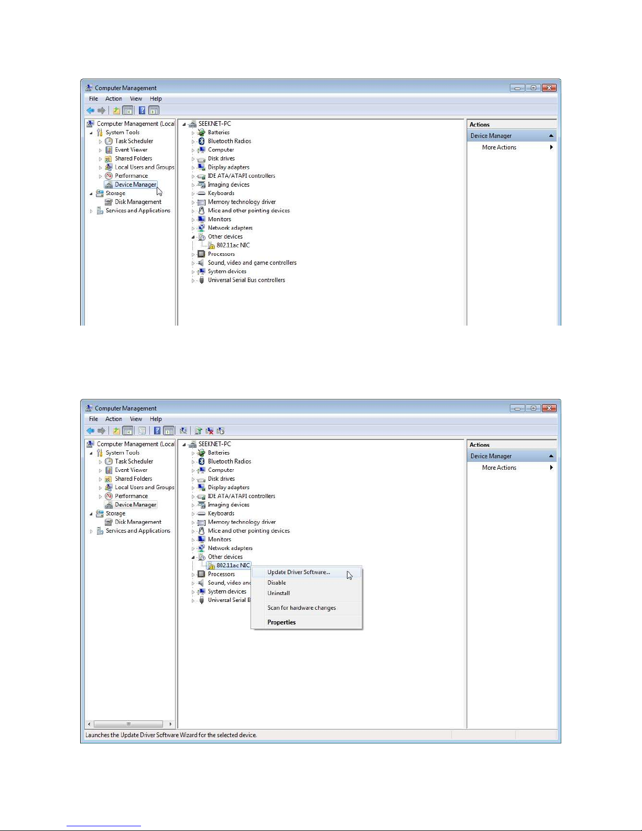Screen dimensions: 642x831
Task: Expand Universal Serial Bus controllers node
Action: tap(193, 280)
